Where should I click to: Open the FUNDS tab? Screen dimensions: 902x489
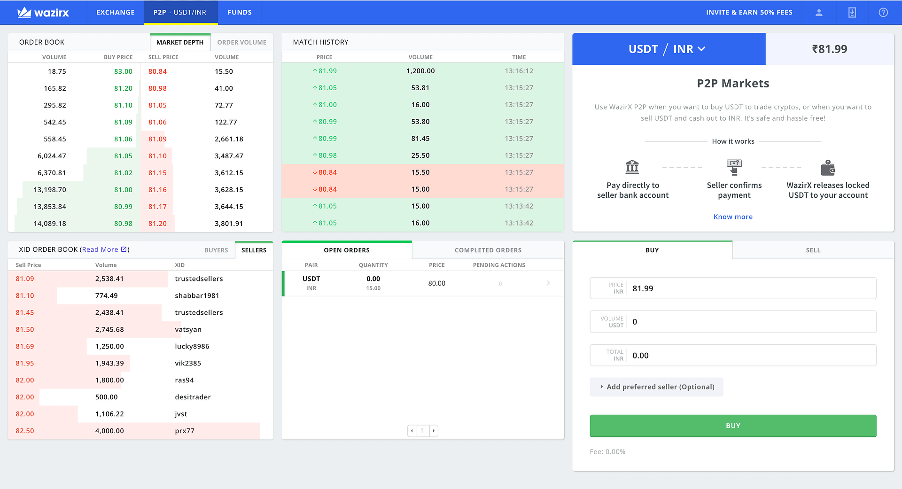240,12
